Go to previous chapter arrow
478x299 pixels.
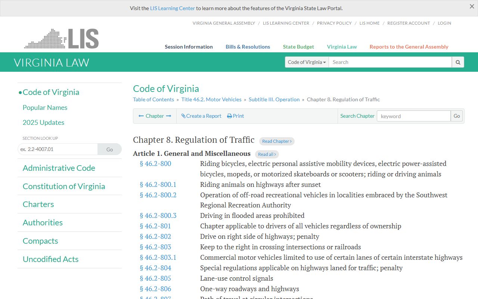pos(141,116)
